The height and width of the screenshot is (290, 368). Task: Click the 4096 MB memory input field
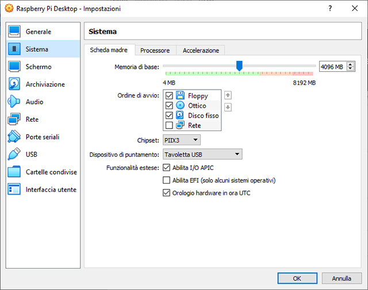tap(332, 67)
